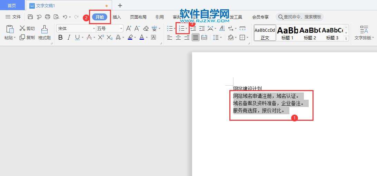Open the 文字排版 text layout tool
Image resolution: width=377 pixels, height=176 pixels.
[364, 33]
